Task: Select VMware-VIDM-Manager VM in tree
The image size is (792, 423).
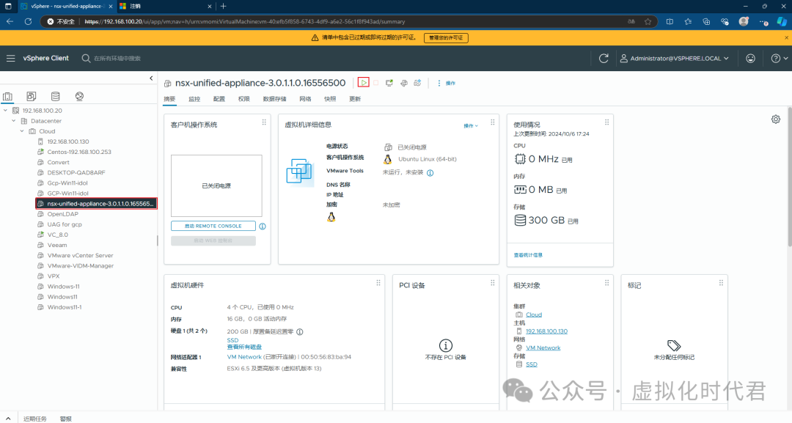Action: tap(81, 265)
